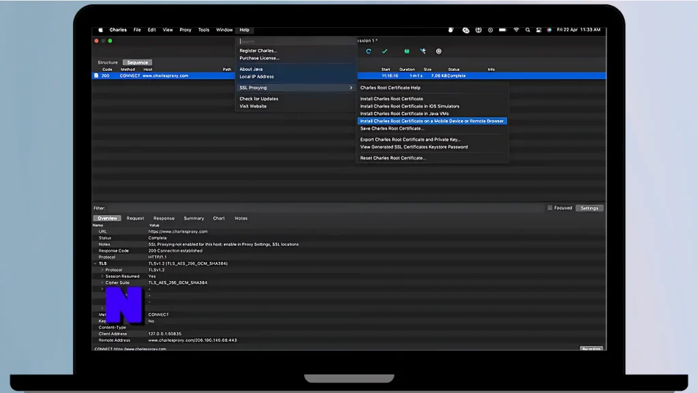Open the Charles application menu
Image resolution: width=698 pixels, height=393 pixels.
(x=118, y=30)
